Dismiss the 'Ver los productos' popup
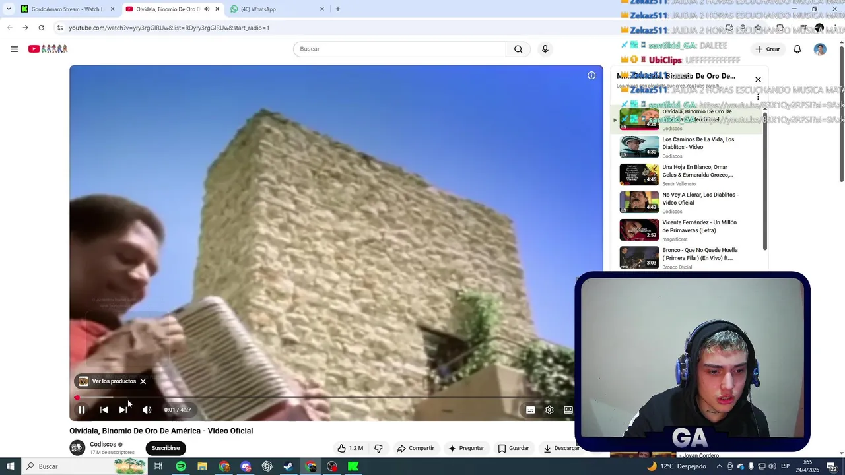The image size is (845, 475). click(143, 381)
